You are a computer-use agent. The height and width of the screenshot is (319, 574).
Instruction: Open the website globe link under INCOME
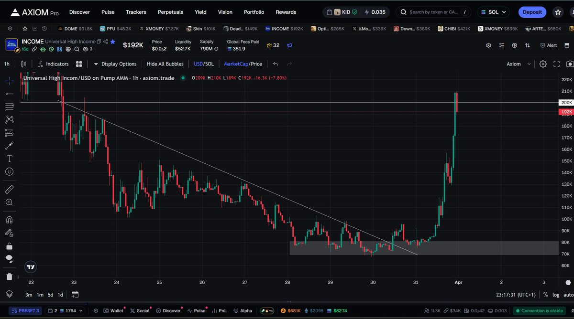(x=68, y=49)
